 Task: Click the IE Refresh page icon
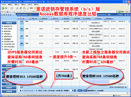point(21,8)
